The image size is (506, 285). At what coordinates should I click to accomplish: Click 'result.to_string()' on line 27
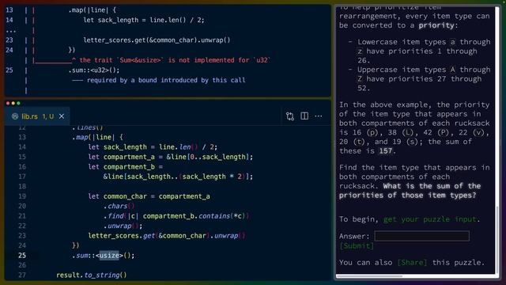click(x=92, y=275)
